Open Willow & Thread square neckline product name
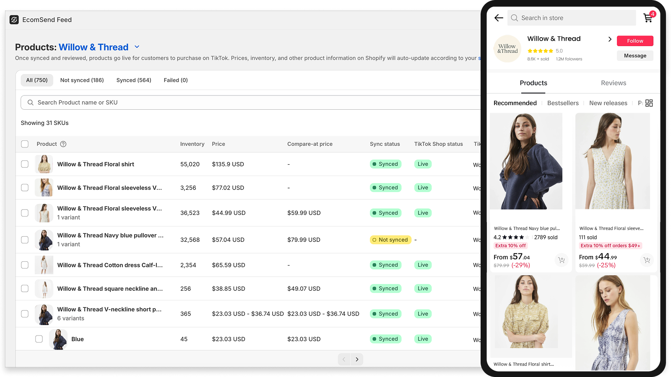The height and width of the screenshot is (377, 671). point(110,289)
